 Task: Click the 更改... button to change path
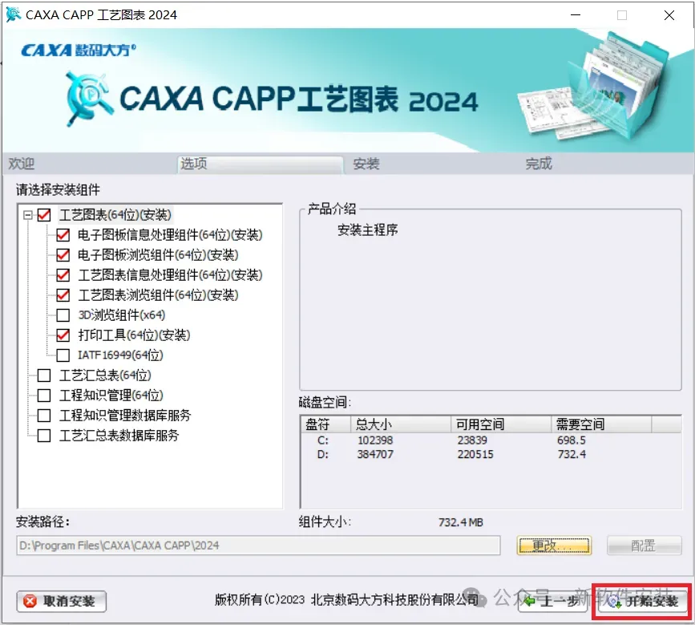554,545
